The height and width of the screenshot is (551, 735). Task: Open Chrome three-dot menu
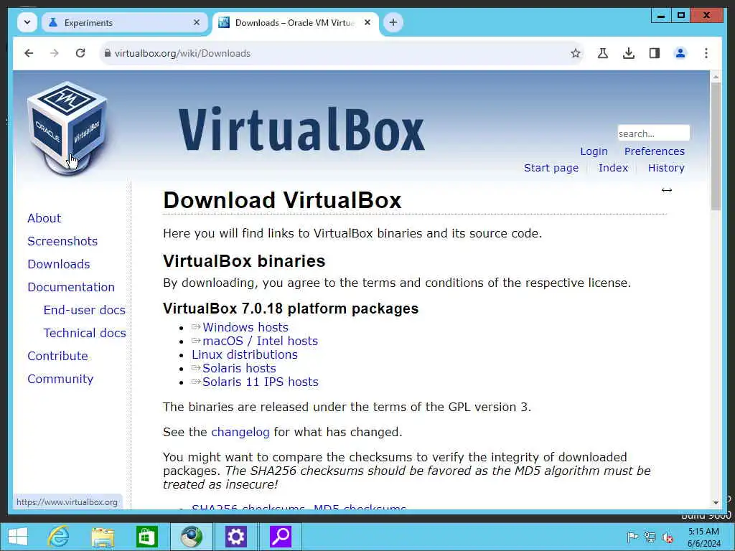pos(706,53)
